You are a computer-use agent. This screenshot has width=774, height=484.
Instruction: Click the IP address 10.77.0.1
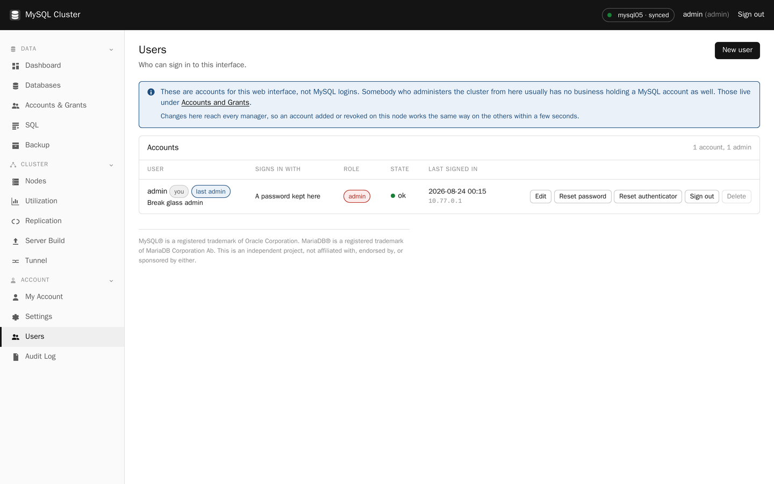click(445, 201)
